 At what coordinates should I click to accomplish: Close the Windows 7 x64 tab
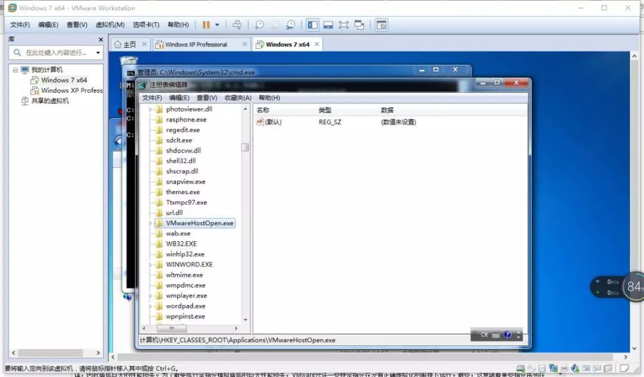click(317, 44)
